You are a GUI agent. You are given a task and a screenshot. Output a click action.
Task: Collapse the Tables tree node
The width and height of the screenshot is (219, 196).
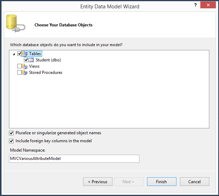14,54
